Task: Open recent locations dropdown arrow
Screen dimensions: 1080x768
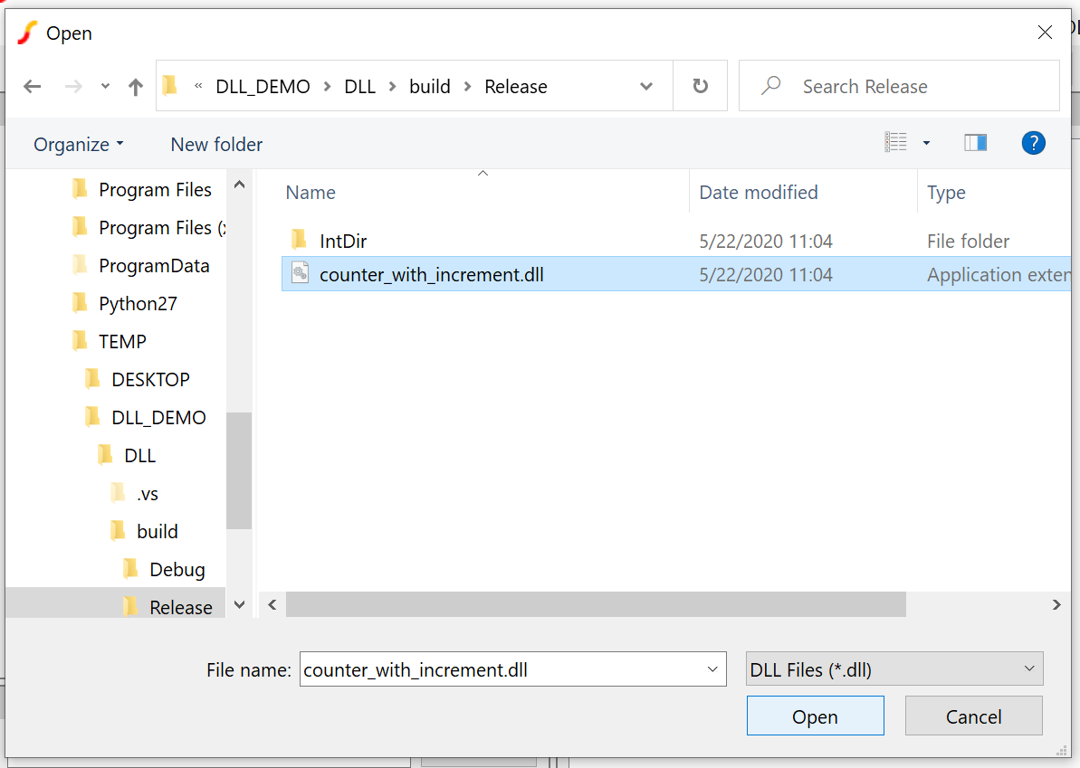Action: coord(105,87)
